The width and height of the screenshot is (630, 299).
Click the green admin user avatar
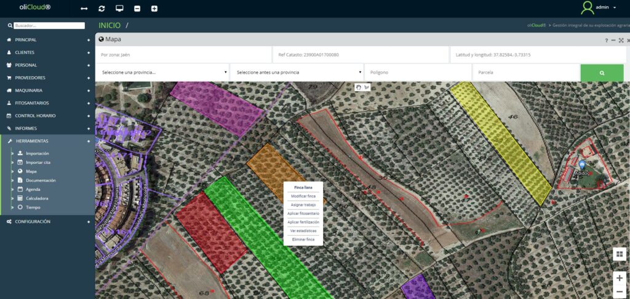pos(588,7)
